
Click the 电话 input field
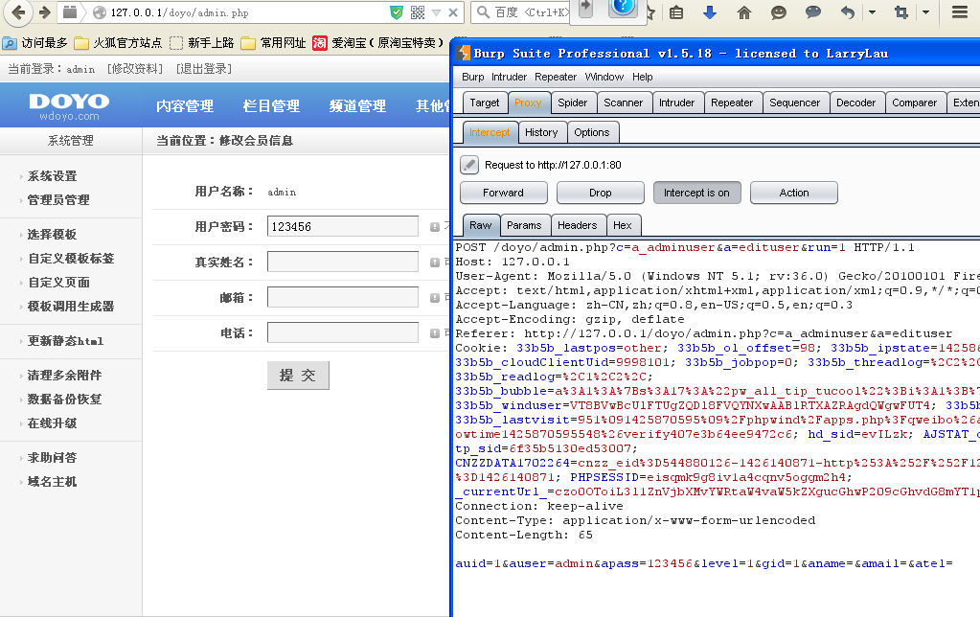343,332
